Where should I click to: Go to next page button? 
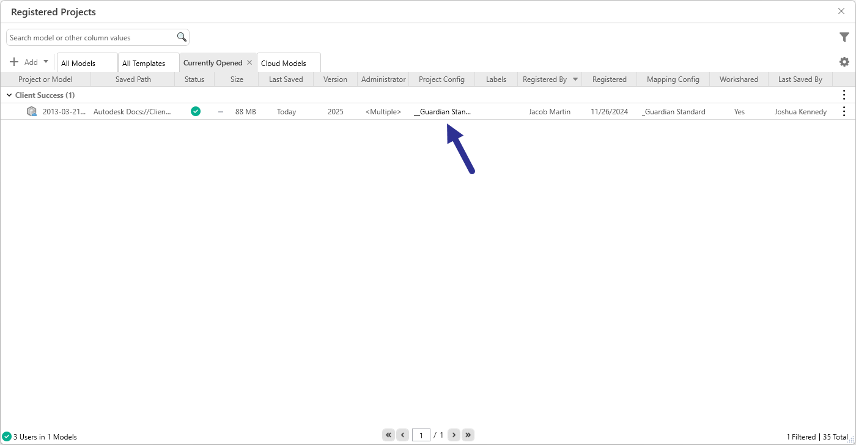coord(454,435)
